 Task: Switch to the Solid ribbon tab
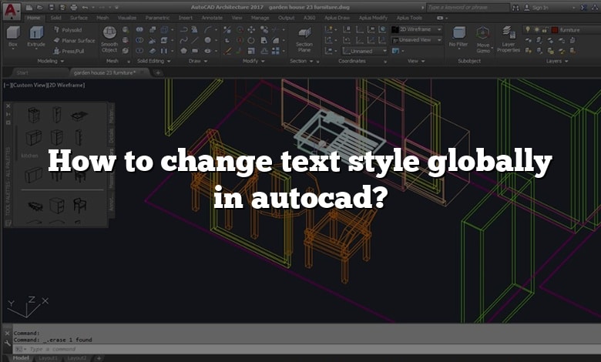55,18
